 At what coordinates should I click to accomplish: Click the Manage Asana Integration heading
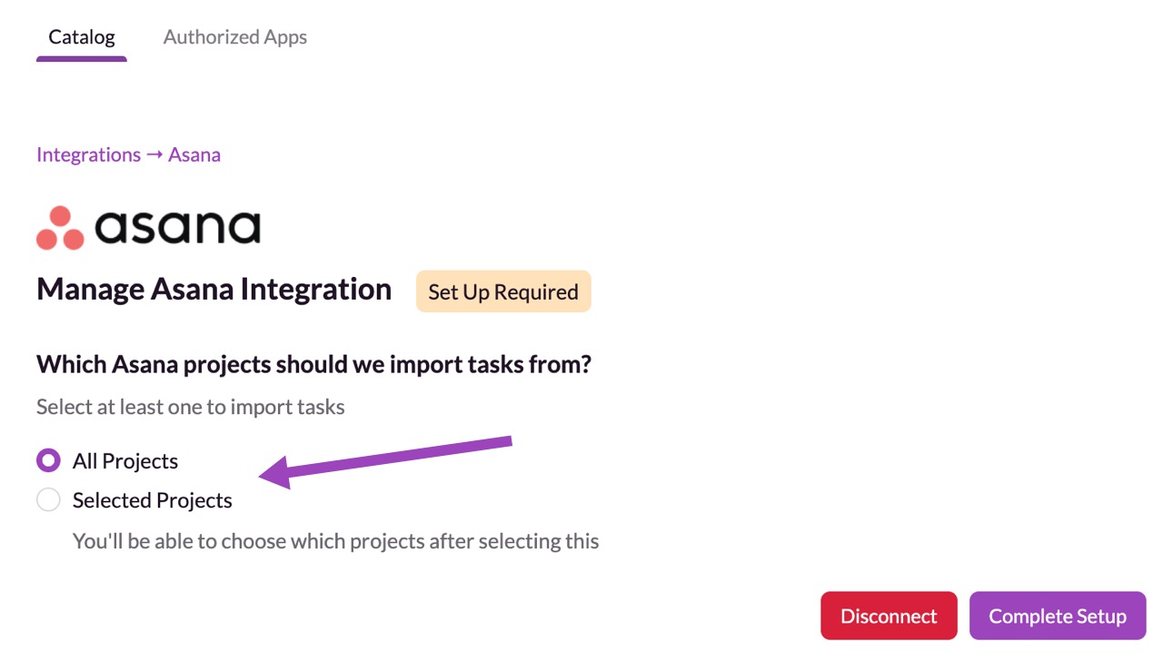[x=214, y=290]
